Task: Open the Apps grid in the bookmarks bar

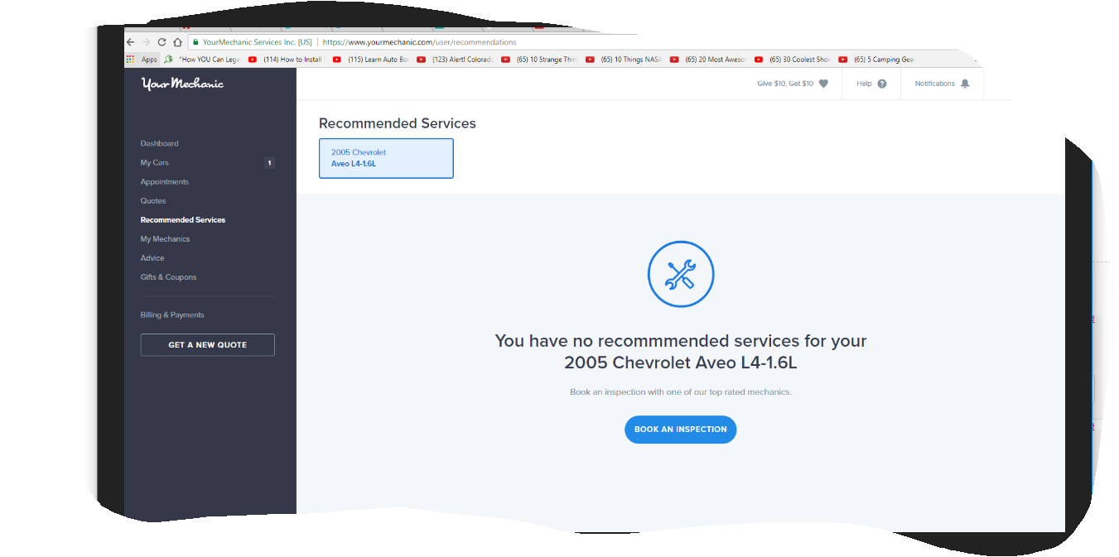Action: coord(142,60)
